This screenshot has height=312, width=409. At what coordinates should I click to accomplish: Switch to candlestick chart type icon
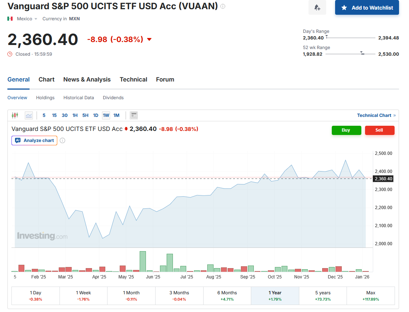coord(15,115)
